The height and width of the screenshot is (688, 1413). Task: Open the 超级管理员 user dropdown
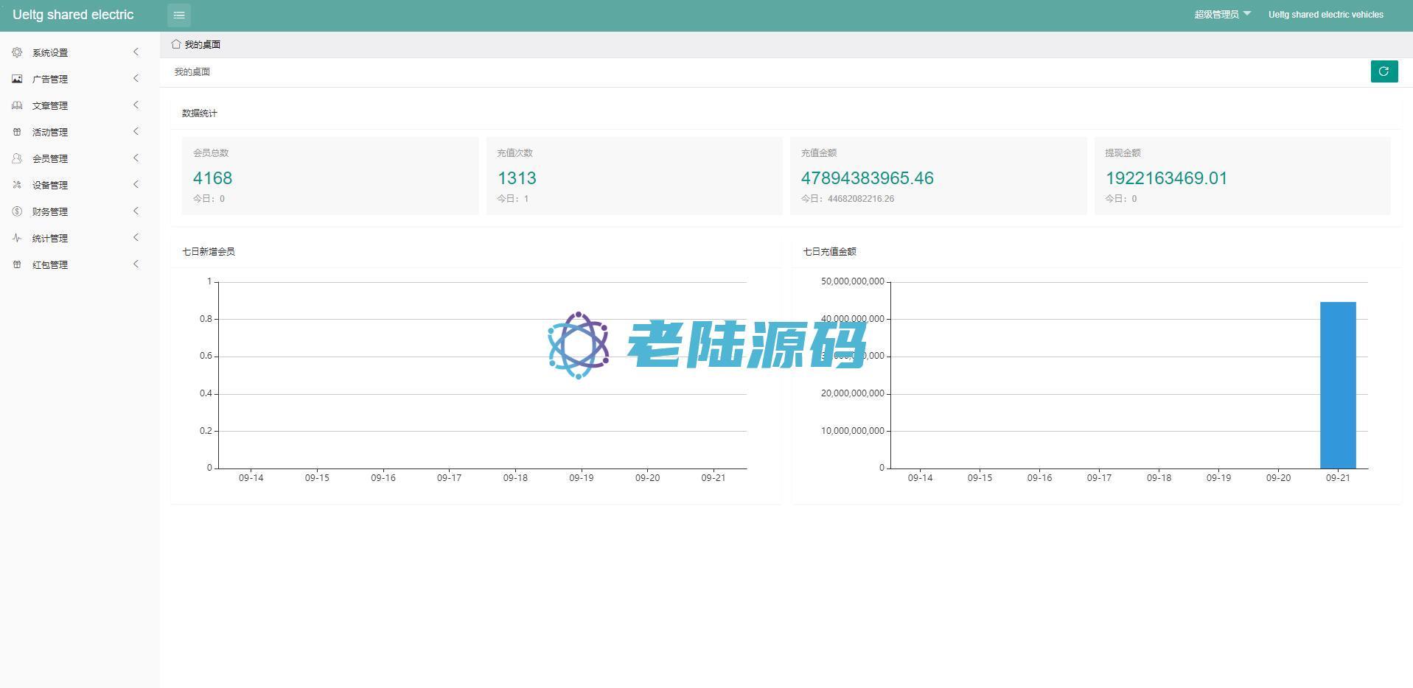tap(1222, 15)
